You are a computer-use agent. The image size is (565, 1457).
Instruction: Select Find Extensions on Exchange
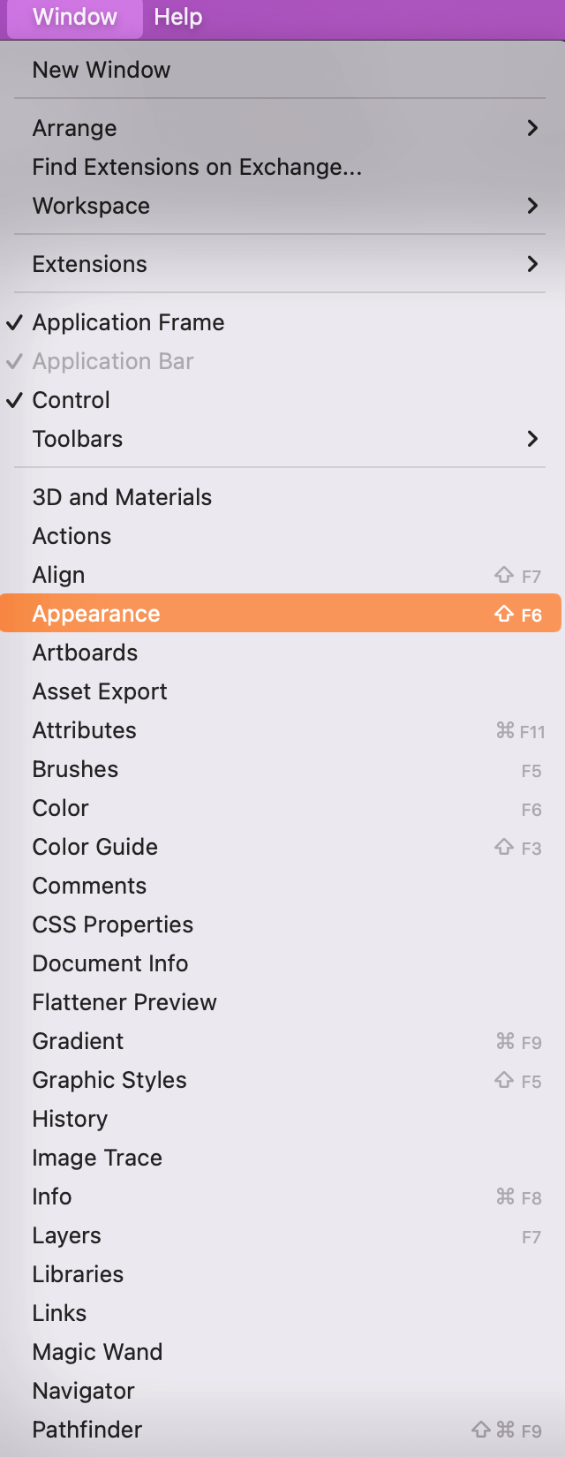(196, 167)
